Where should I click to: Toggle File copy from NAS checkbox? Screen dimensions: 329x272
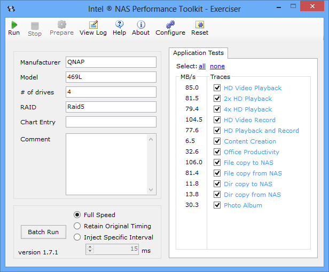217,173
